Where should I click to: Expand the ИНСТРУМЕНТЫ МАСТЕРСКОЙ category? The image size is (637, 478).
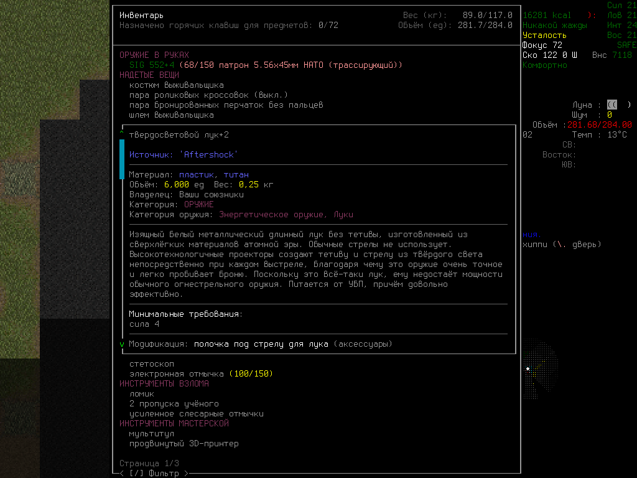[x=174, y=424]
